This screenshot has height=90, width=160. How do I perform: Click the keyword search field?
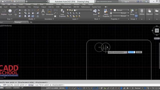pyautogui.click(x=107, y=1)
